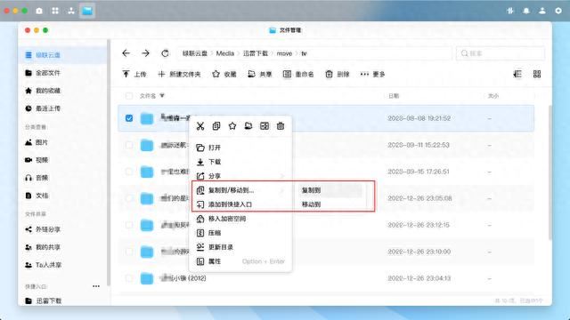Choose 压缩 in the context menu

coord(240,233)
